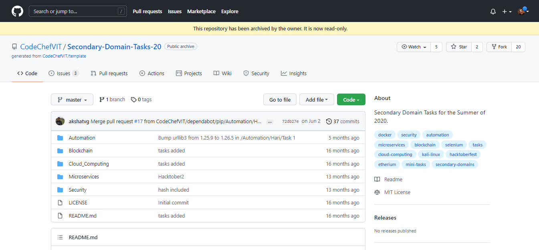Select the blockchain topic tag
Viewport: 539px width, 250px height.
coord(425,145)
